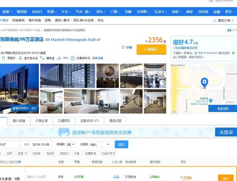Open the 海外民宿 sub-navigation link
The image size is (237, 181).
point(34,20)
